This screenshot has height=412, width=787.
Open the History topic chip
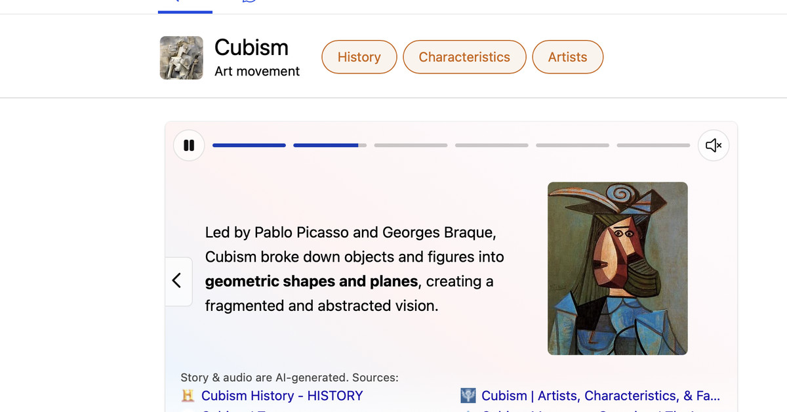point(359,57)
